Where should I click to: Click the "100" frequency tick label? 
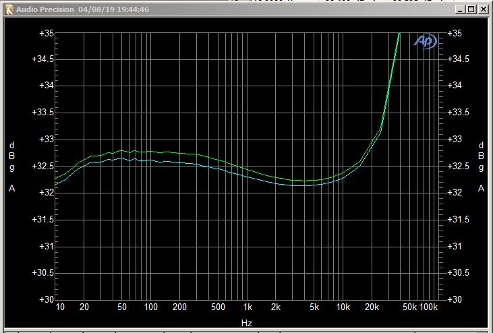point(150,307)
